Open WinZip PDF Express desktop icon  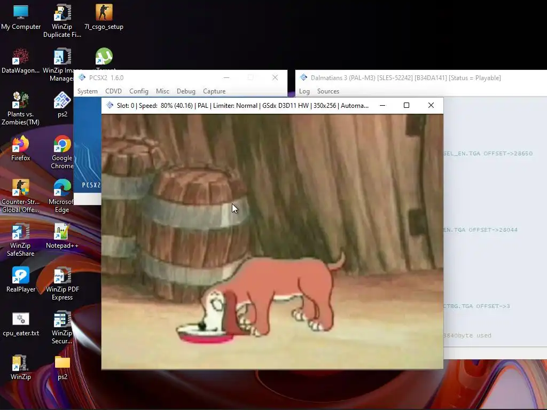coord(62,283)
